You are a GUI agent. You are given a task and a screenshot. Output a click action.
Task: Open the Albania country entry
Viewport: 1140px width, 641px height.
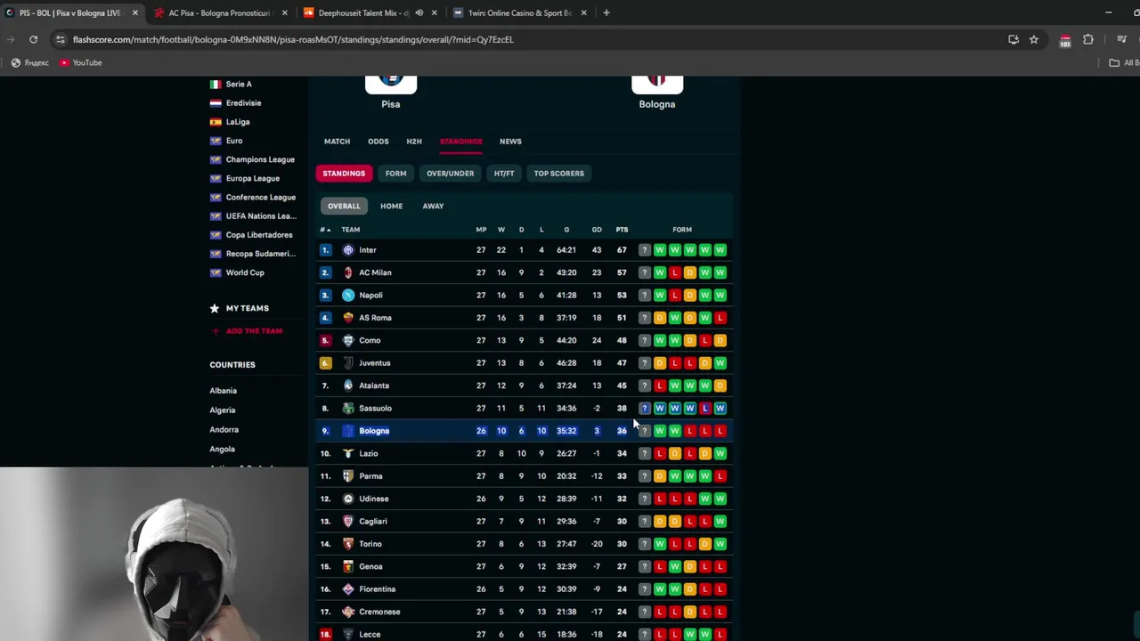pyautogui.click(x=223, y=390)
